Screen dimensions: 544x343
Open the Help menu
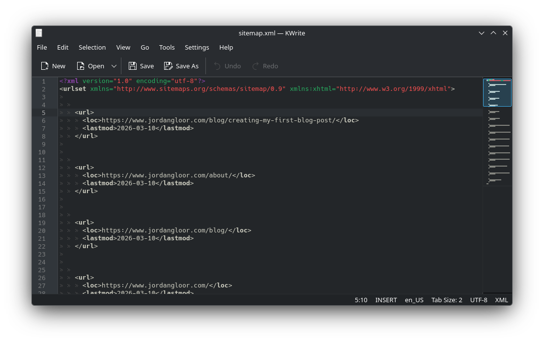(226, 48)
